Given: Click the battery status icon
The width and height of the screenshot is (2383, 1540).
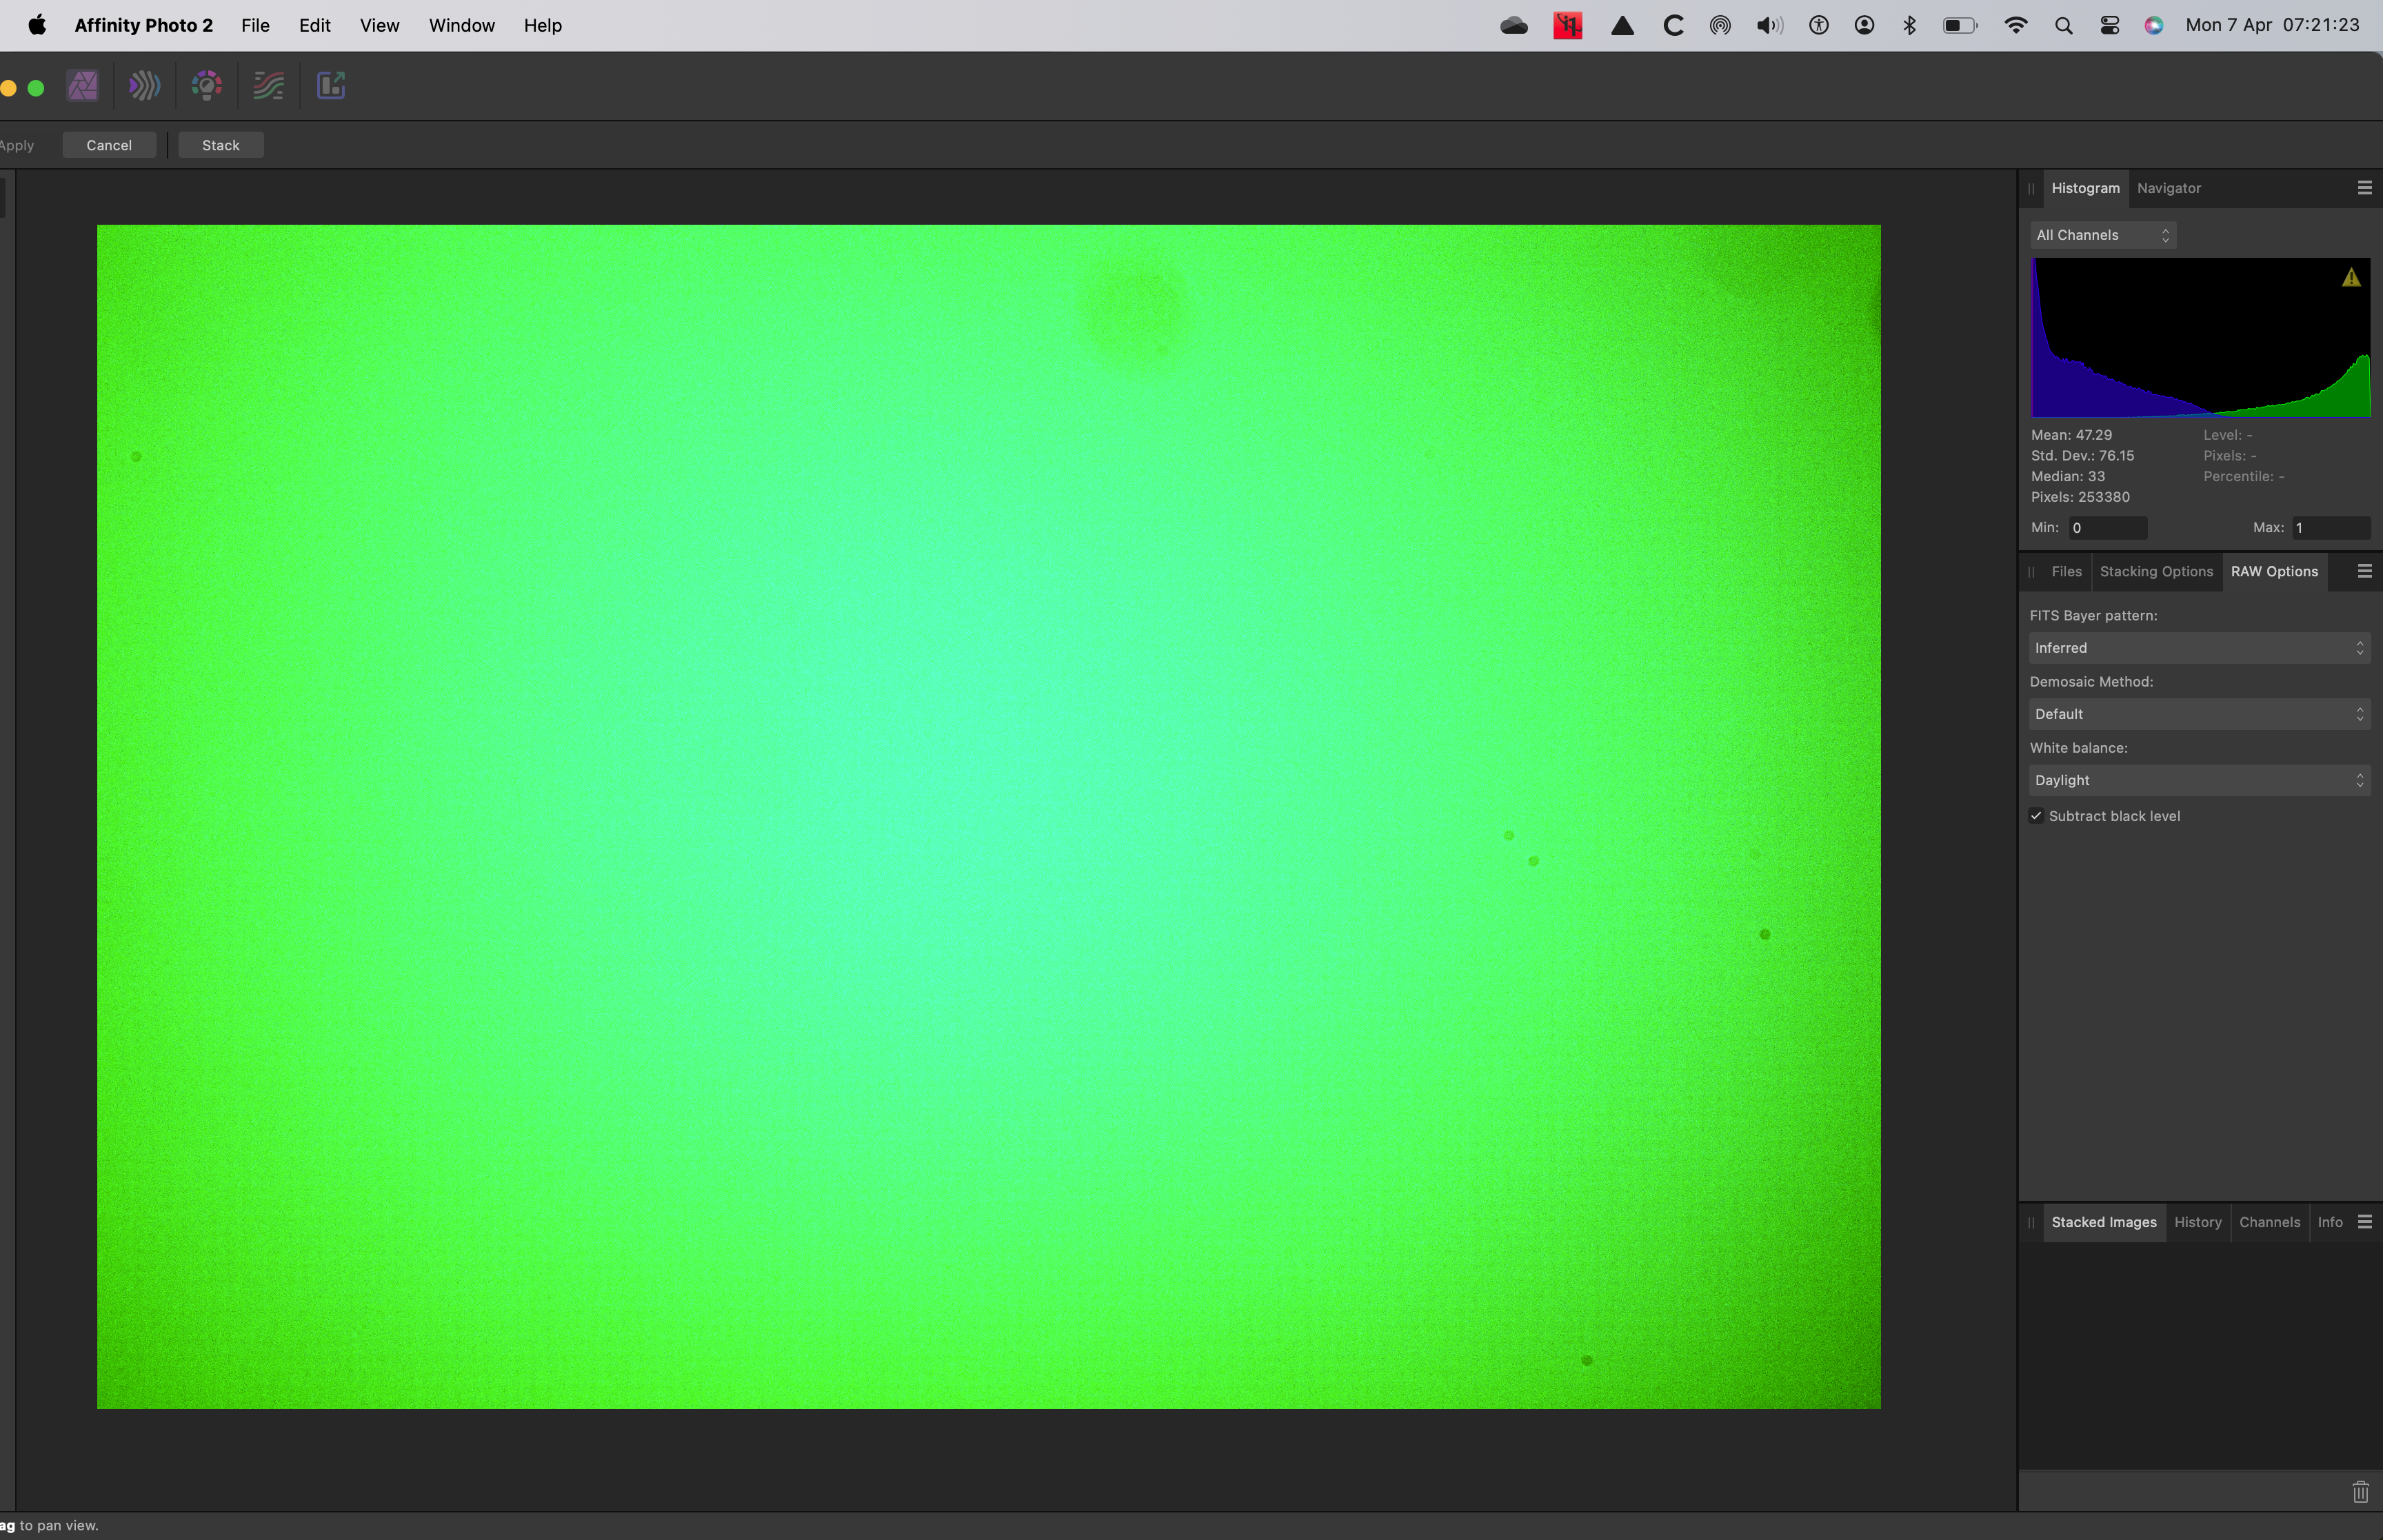Looking at the screenshot, I should (x=1960, y=25).
